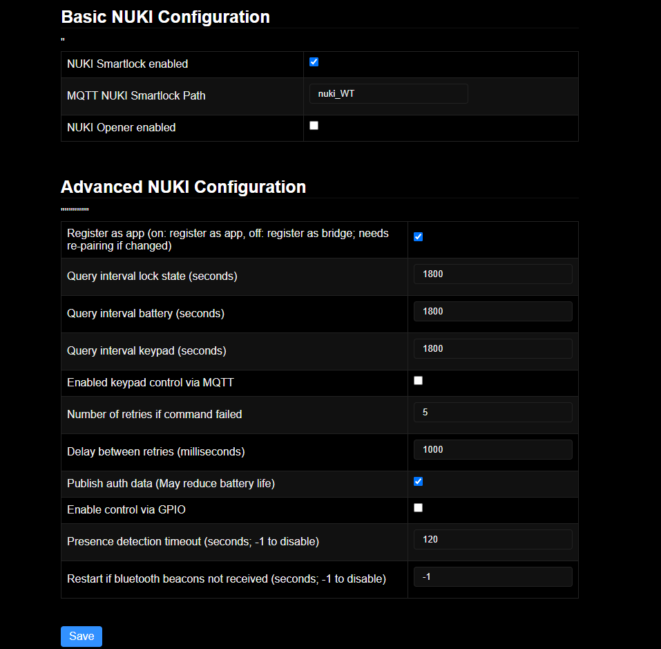Click the Query interval battery label
Image resolution: width=661 pixels, height=649 pixels.
point(146,314)
